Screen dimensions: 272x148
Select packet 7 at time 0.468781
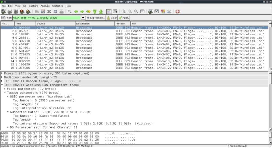(x=134, y=44)
